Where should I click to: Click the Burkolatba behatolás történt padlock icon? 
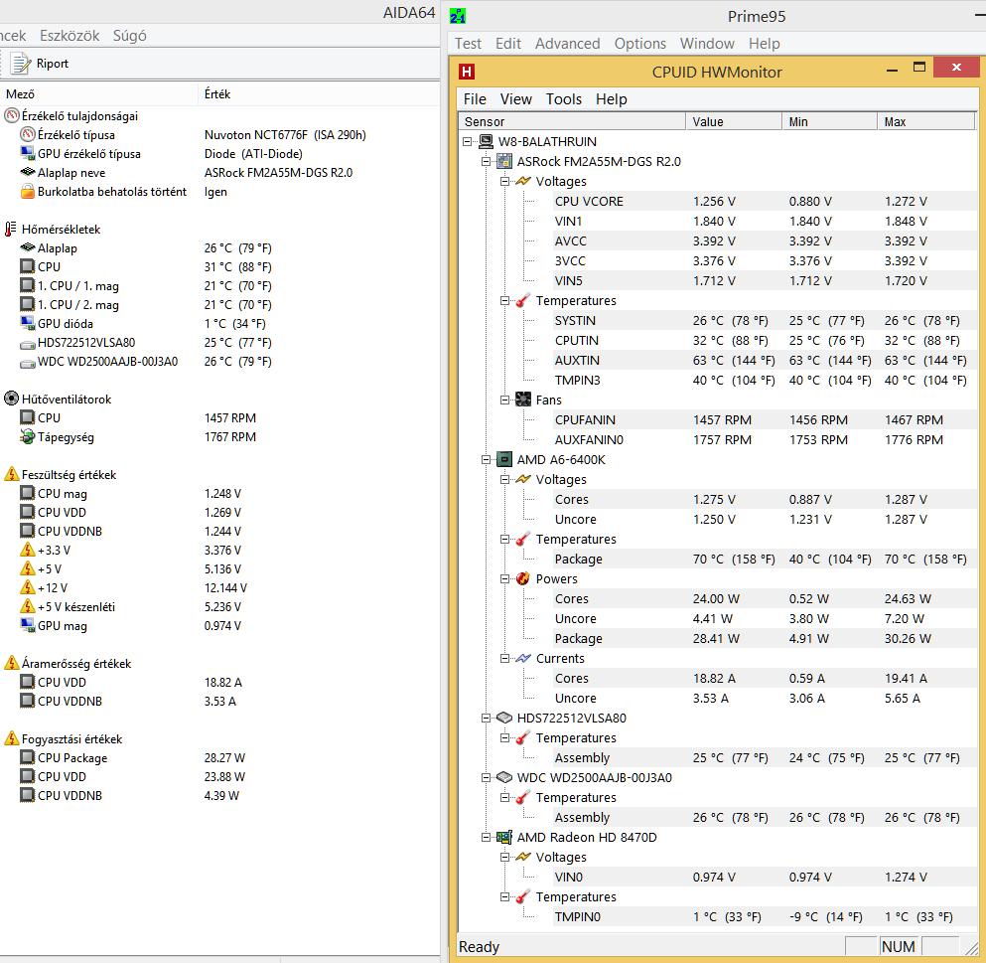click(27, 192)
